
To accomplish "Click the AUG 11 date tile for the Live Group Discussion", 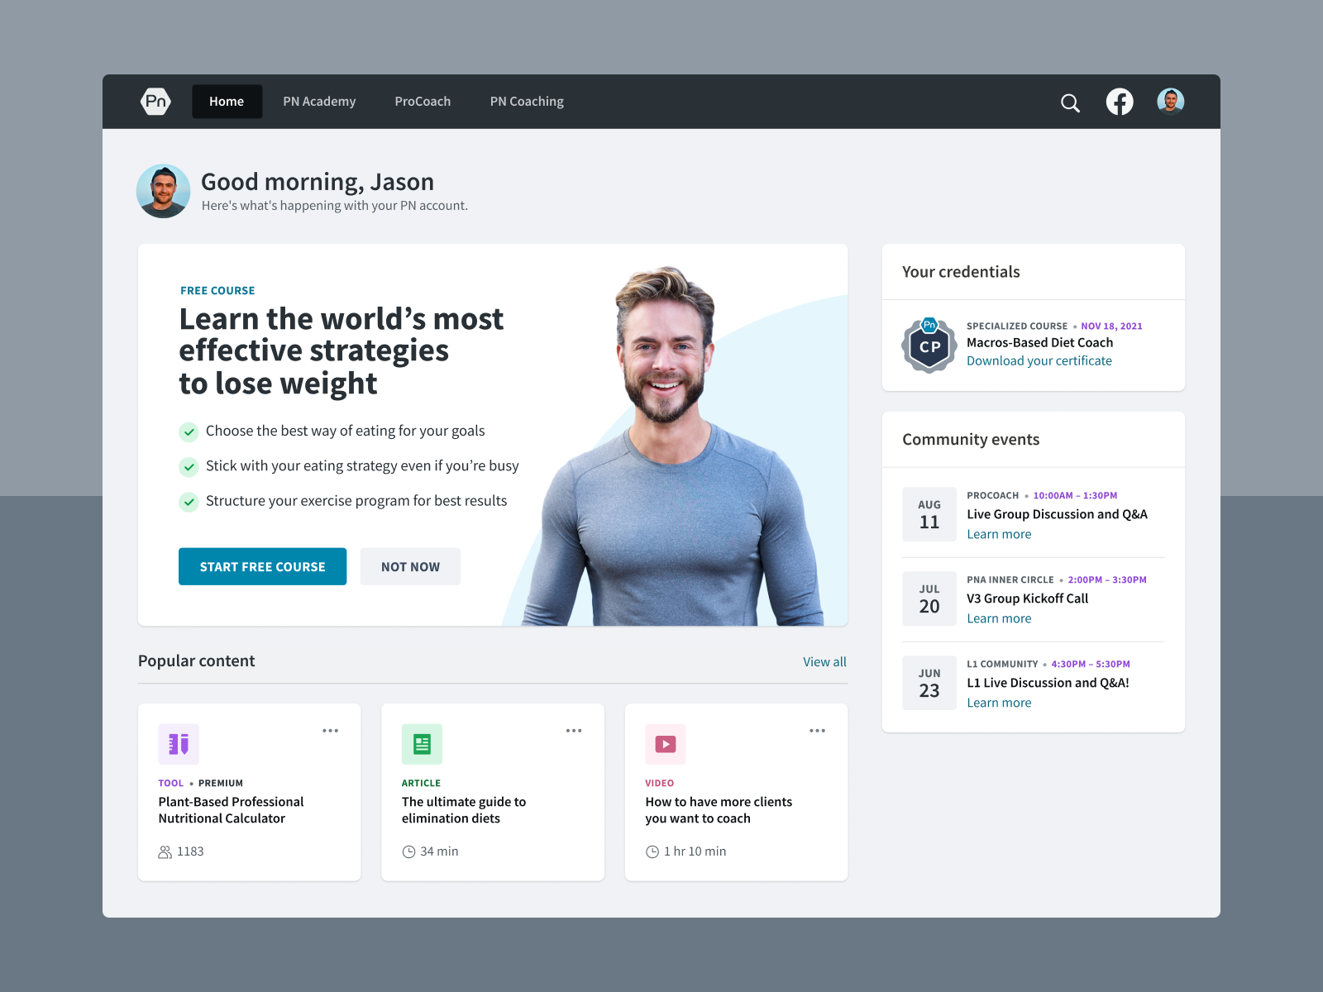I will tap(929, 513).
